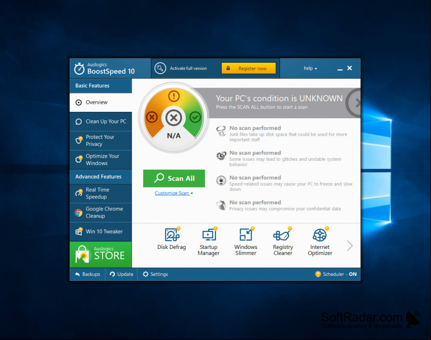Click the Auslogics Store shopping bag icon
The width and height of the screenshot is (431, 340).
coord(82,254)
